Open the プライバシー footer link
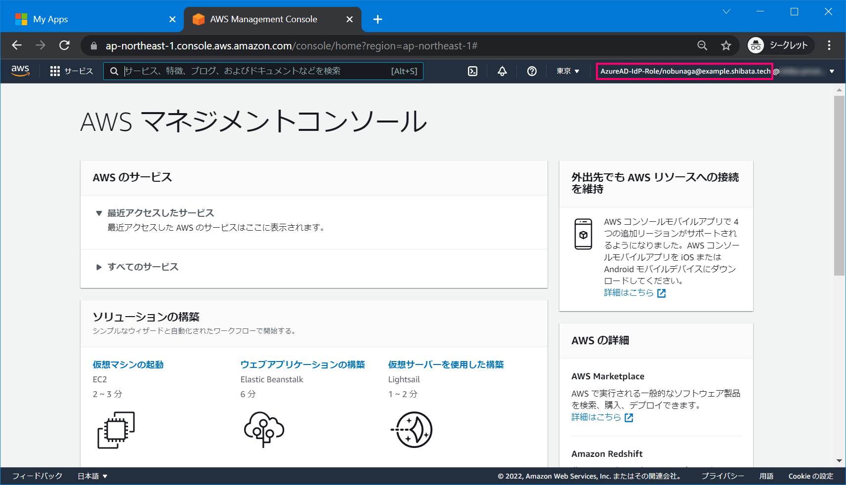This screenshot has width=846, height=485. tap(722, 476)
